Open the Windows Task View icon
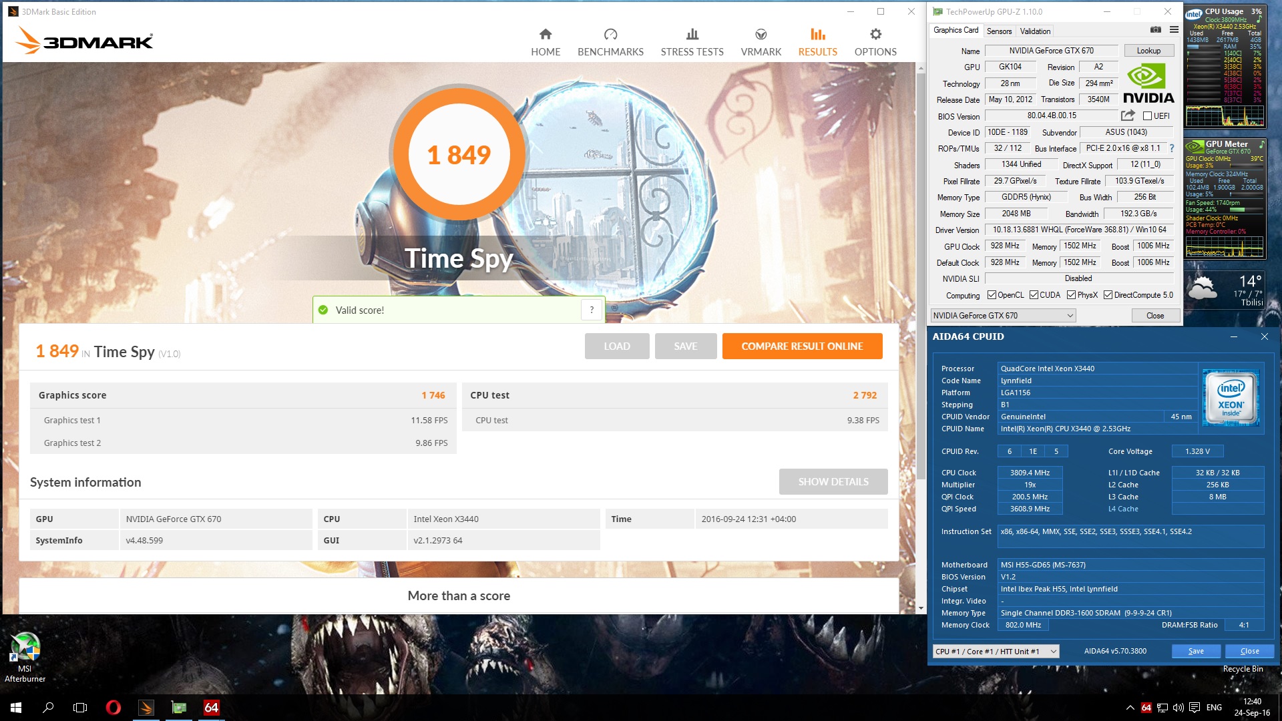This screenshot has width=1282, height=721. pyautogui.click(x=80, y=708)
